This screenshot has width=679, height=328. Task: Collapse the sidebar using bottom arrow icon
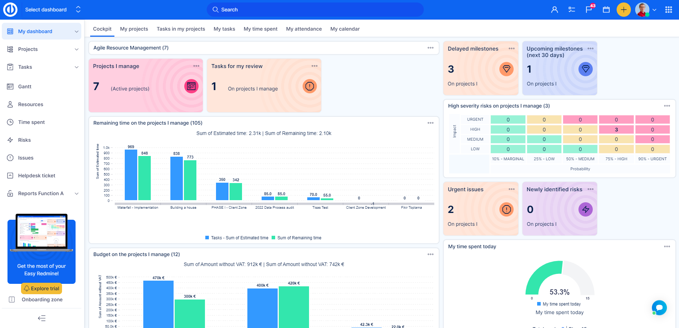tap(42, 318)
